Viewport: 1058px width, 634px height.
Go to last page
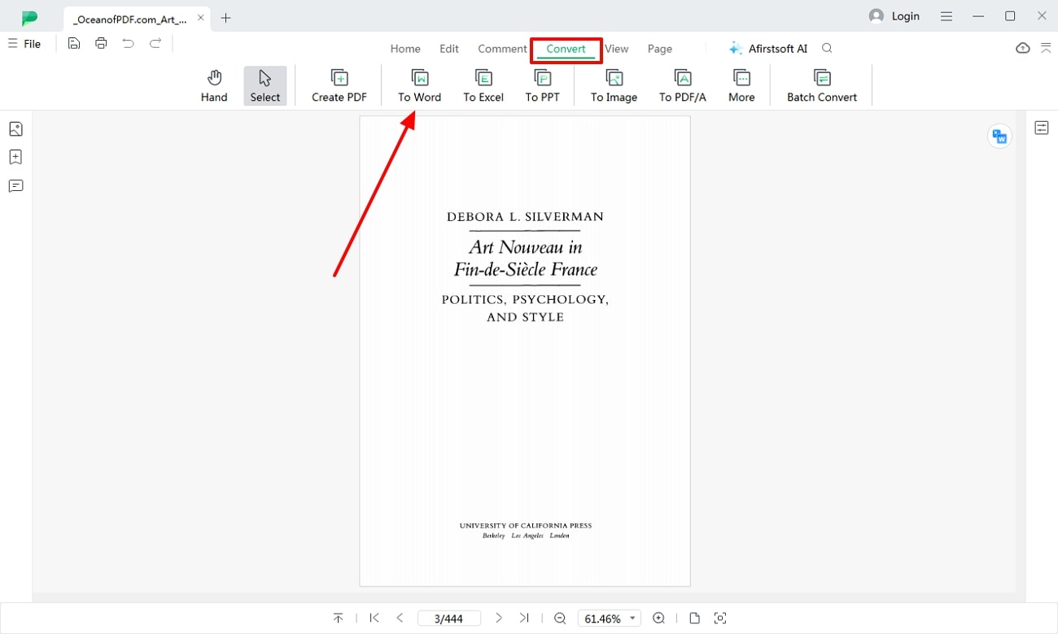point(525,619)
